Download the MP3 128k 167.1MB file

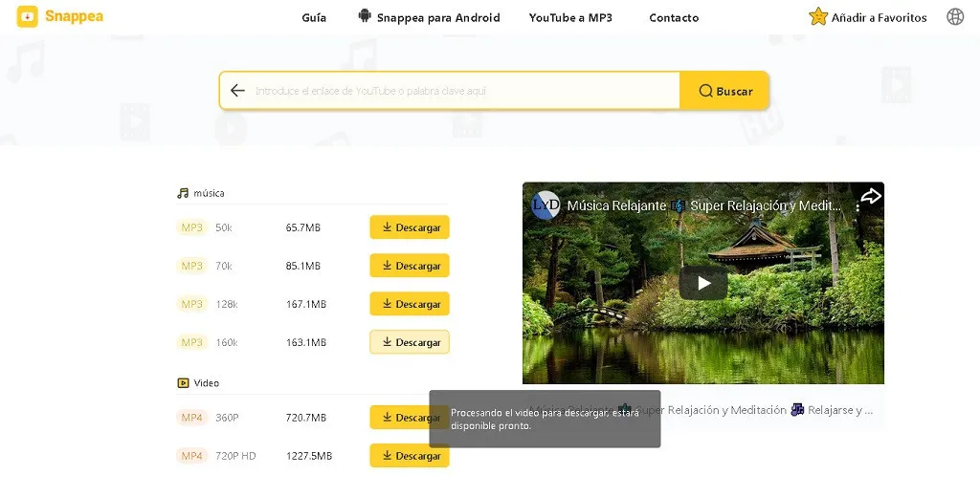click(410, 304)
